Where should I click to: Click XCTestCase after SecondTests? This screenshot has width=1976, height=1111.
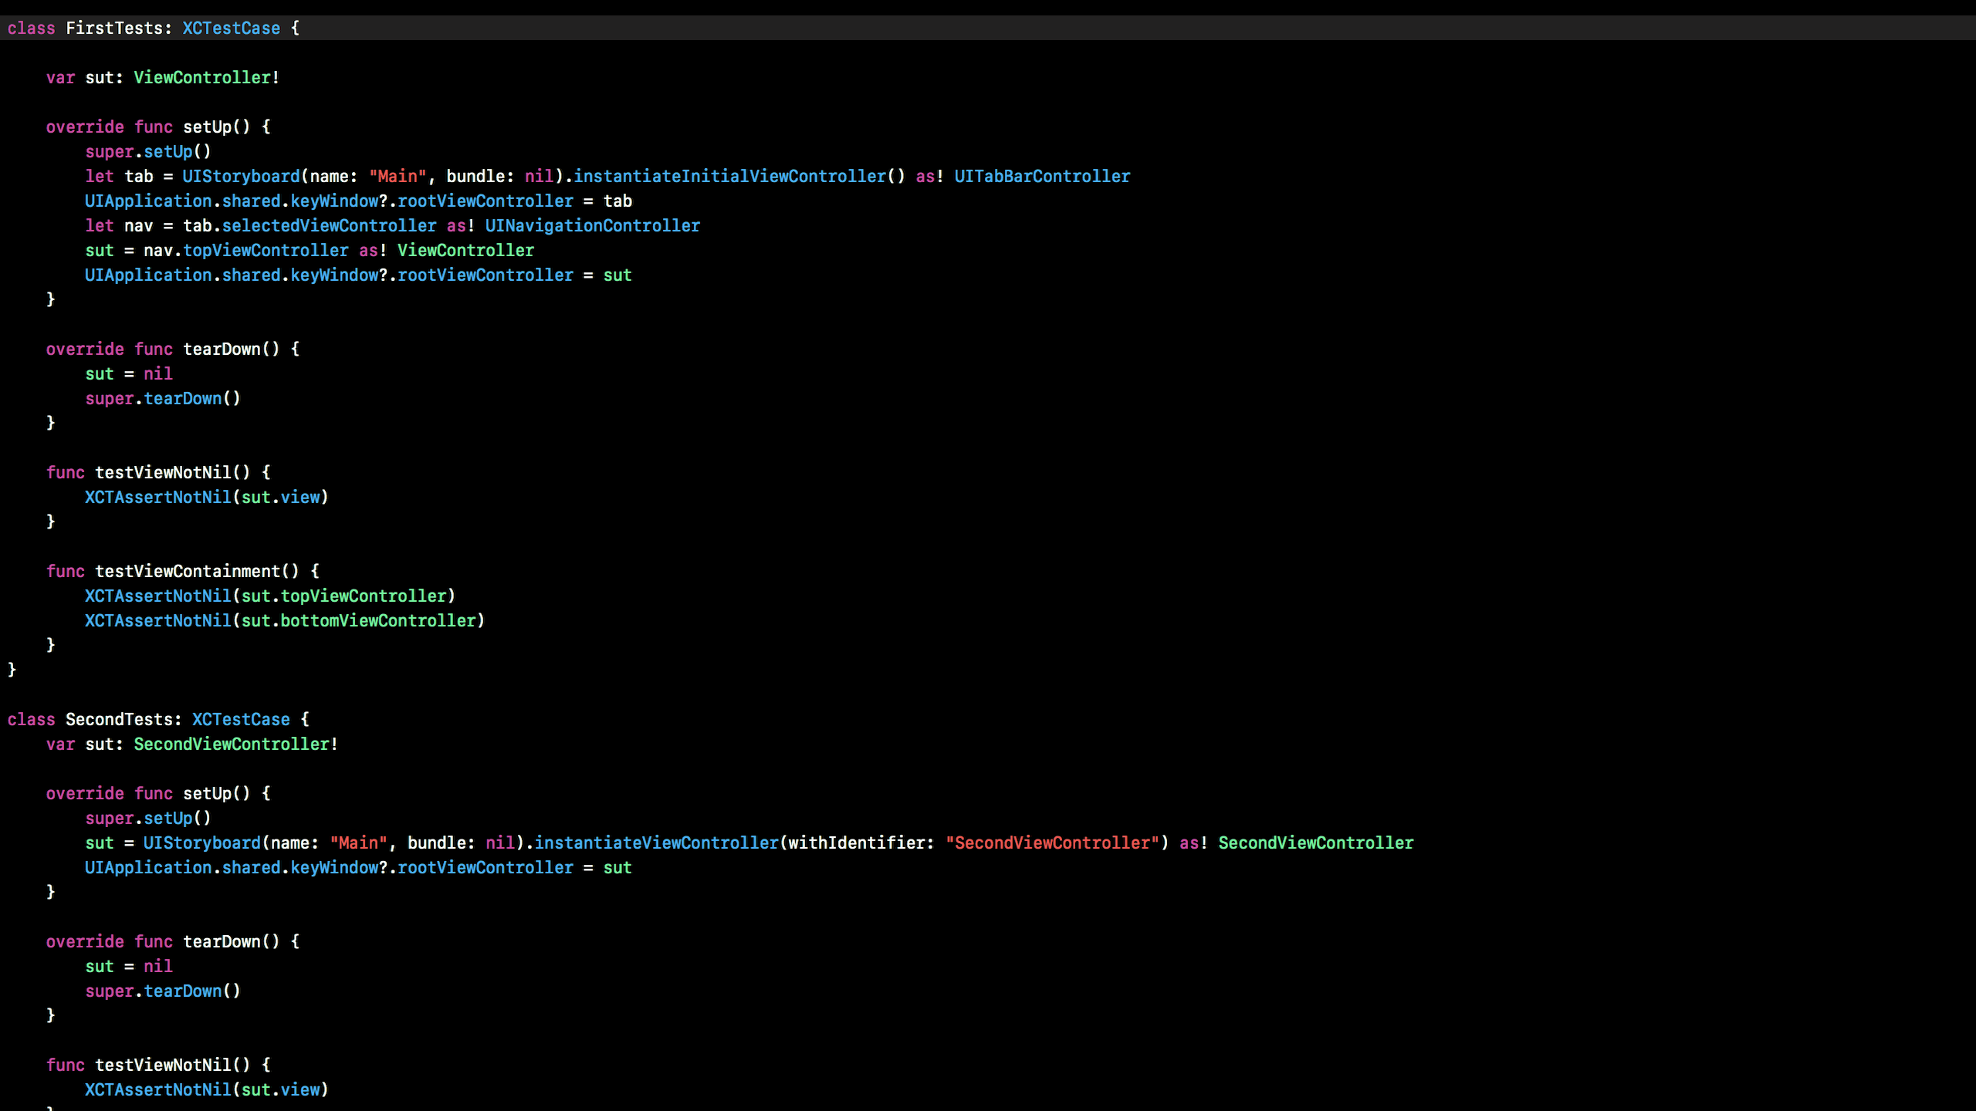point(242,720)
